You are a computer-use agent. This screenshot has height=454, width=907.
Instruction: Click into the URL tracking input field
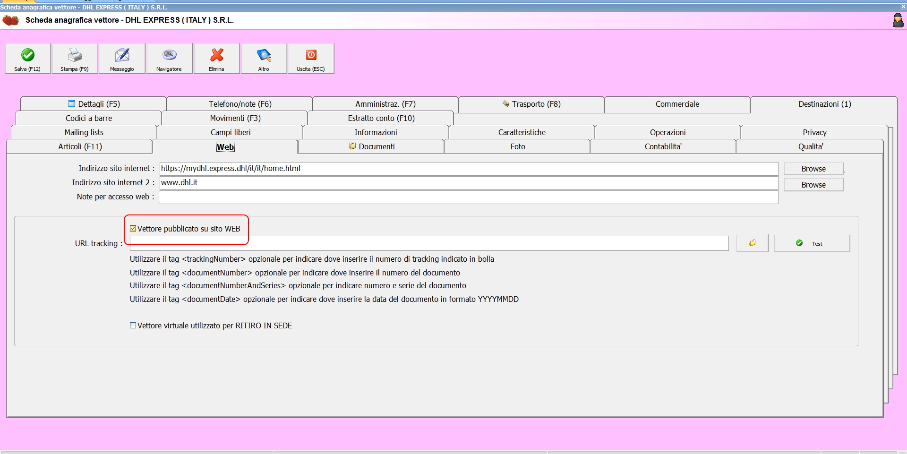click(x=429, y=243)
